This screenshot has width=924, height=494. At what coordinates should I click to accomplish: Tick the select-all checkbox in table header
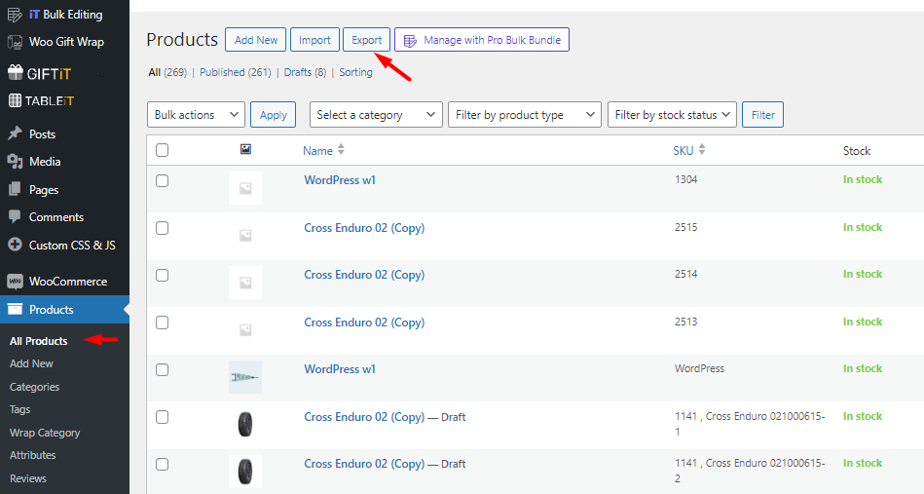click(162, 150)
